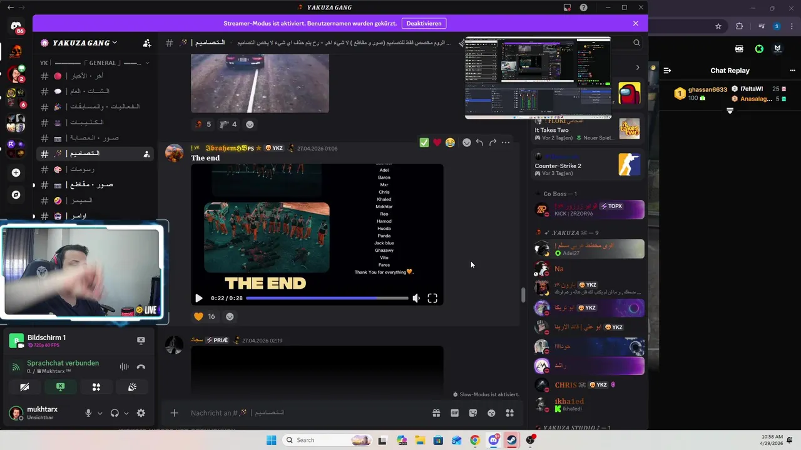Open channel الـكـلـيـبـات

pos(95,122)
